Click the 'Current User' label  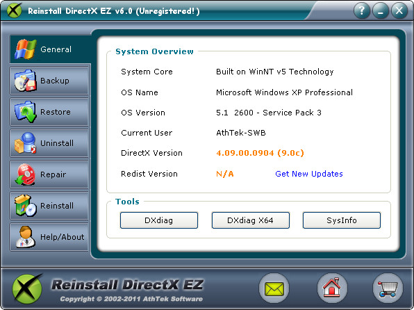147,133
